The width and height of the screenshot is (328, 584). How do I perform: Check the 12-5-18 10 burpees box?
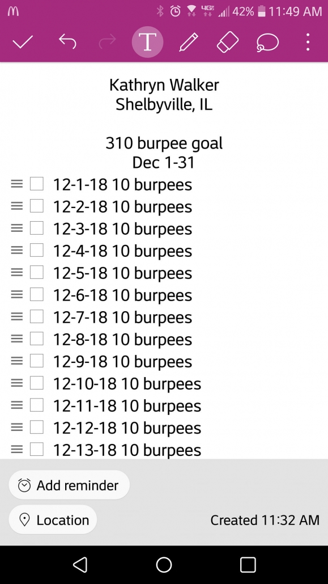36,272
